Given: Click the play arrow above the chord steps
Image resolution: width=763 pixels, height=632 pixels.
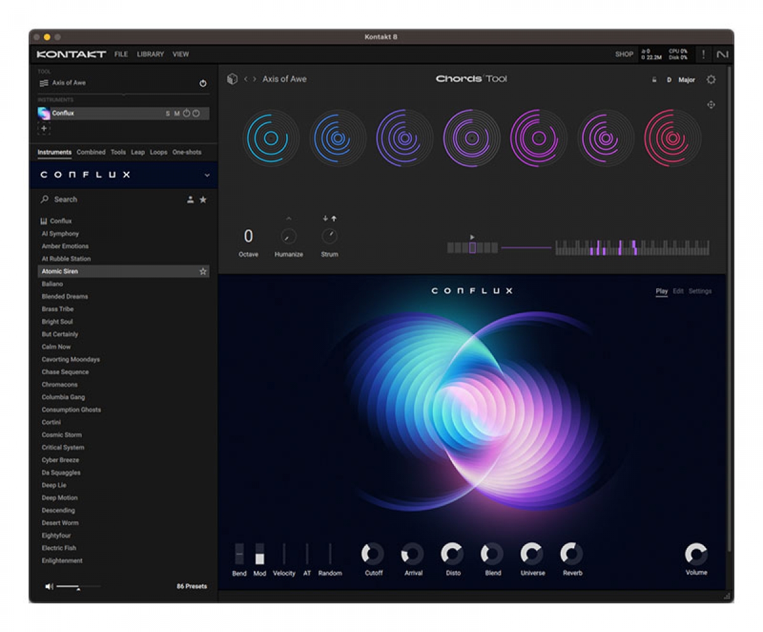Looking at the screenshot, I should tap(472, 237).
